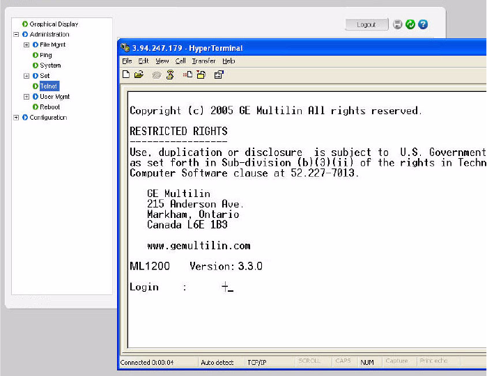The width and height of the screenshot is (487, 376).
Task: Open the Edit menu in HyperTerminal
Action: [144, 61]
